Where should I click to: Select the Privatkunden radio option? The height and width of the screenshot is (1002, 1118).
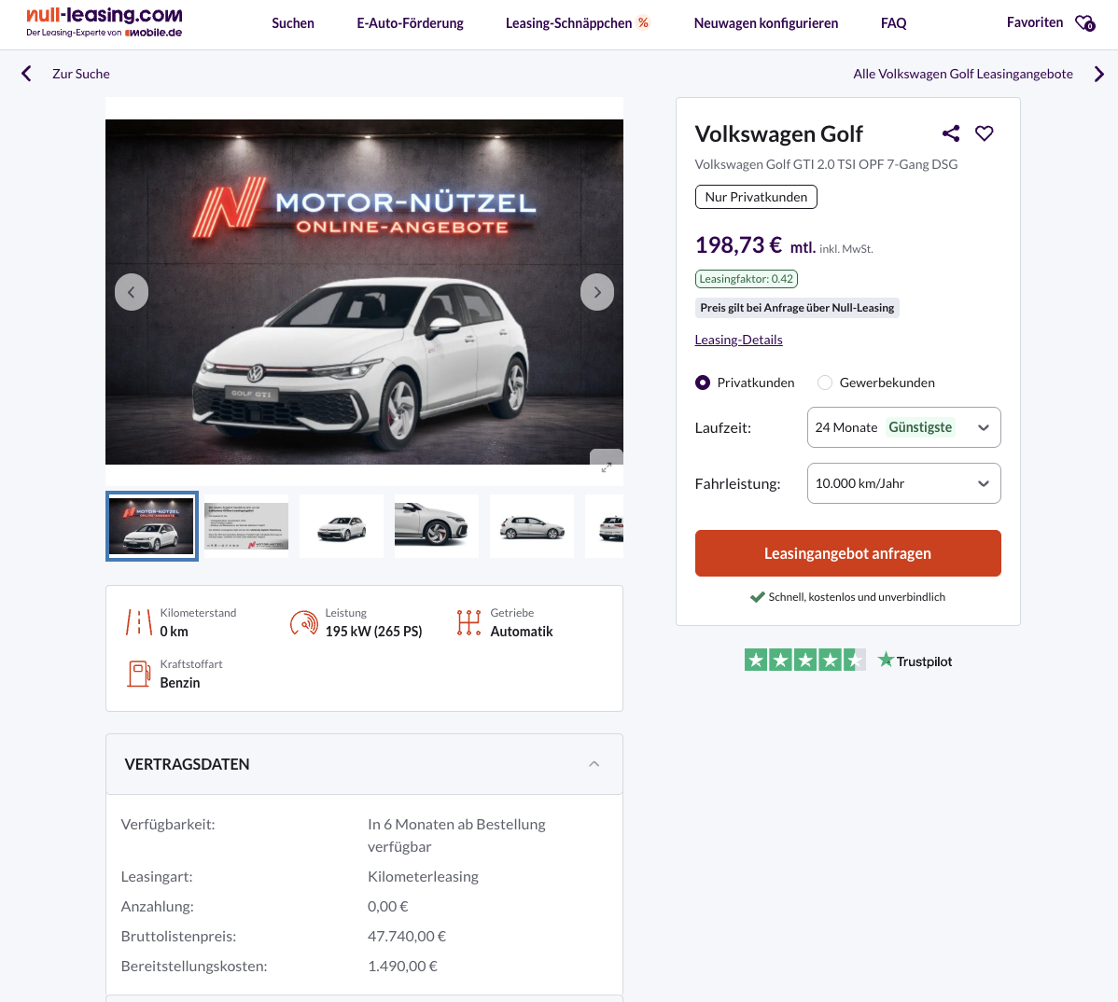point(703,383)
